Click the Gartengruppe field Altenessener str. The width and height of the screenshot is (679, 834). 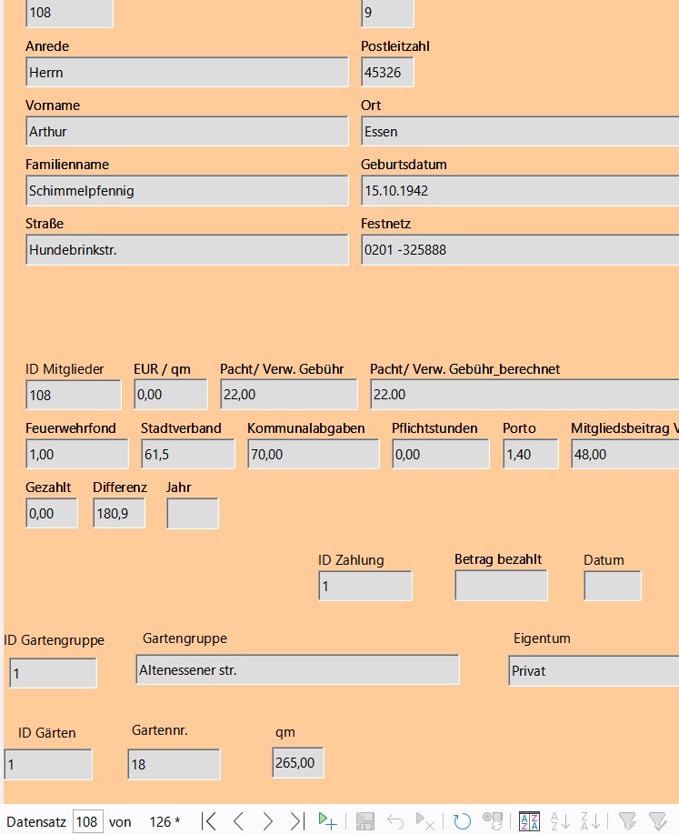(x=297, y=670)
